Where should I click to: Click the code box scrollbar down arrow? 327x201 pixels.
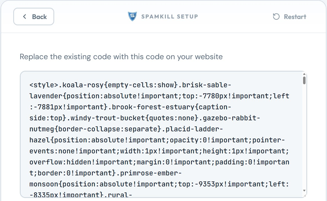tap(304, 190)
